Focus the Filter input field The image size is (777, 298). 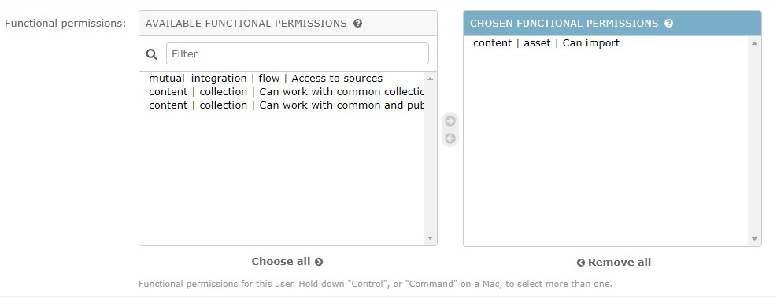point(298,53)
